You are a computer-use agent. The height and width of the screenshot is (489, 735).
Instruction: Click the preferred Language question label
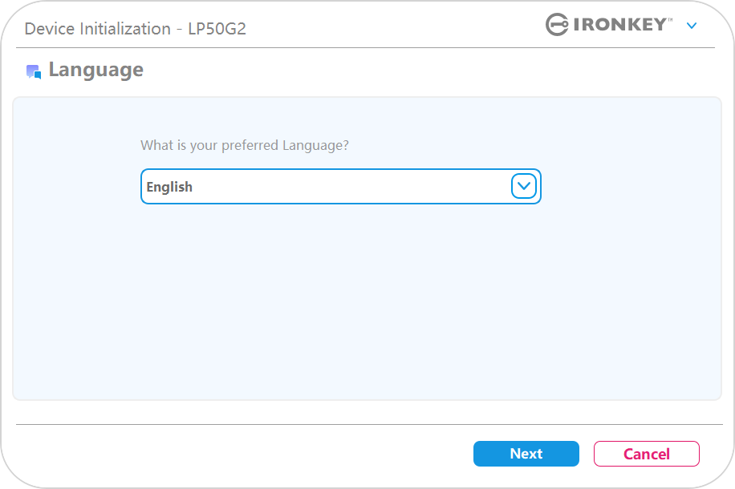click(245, 145)
